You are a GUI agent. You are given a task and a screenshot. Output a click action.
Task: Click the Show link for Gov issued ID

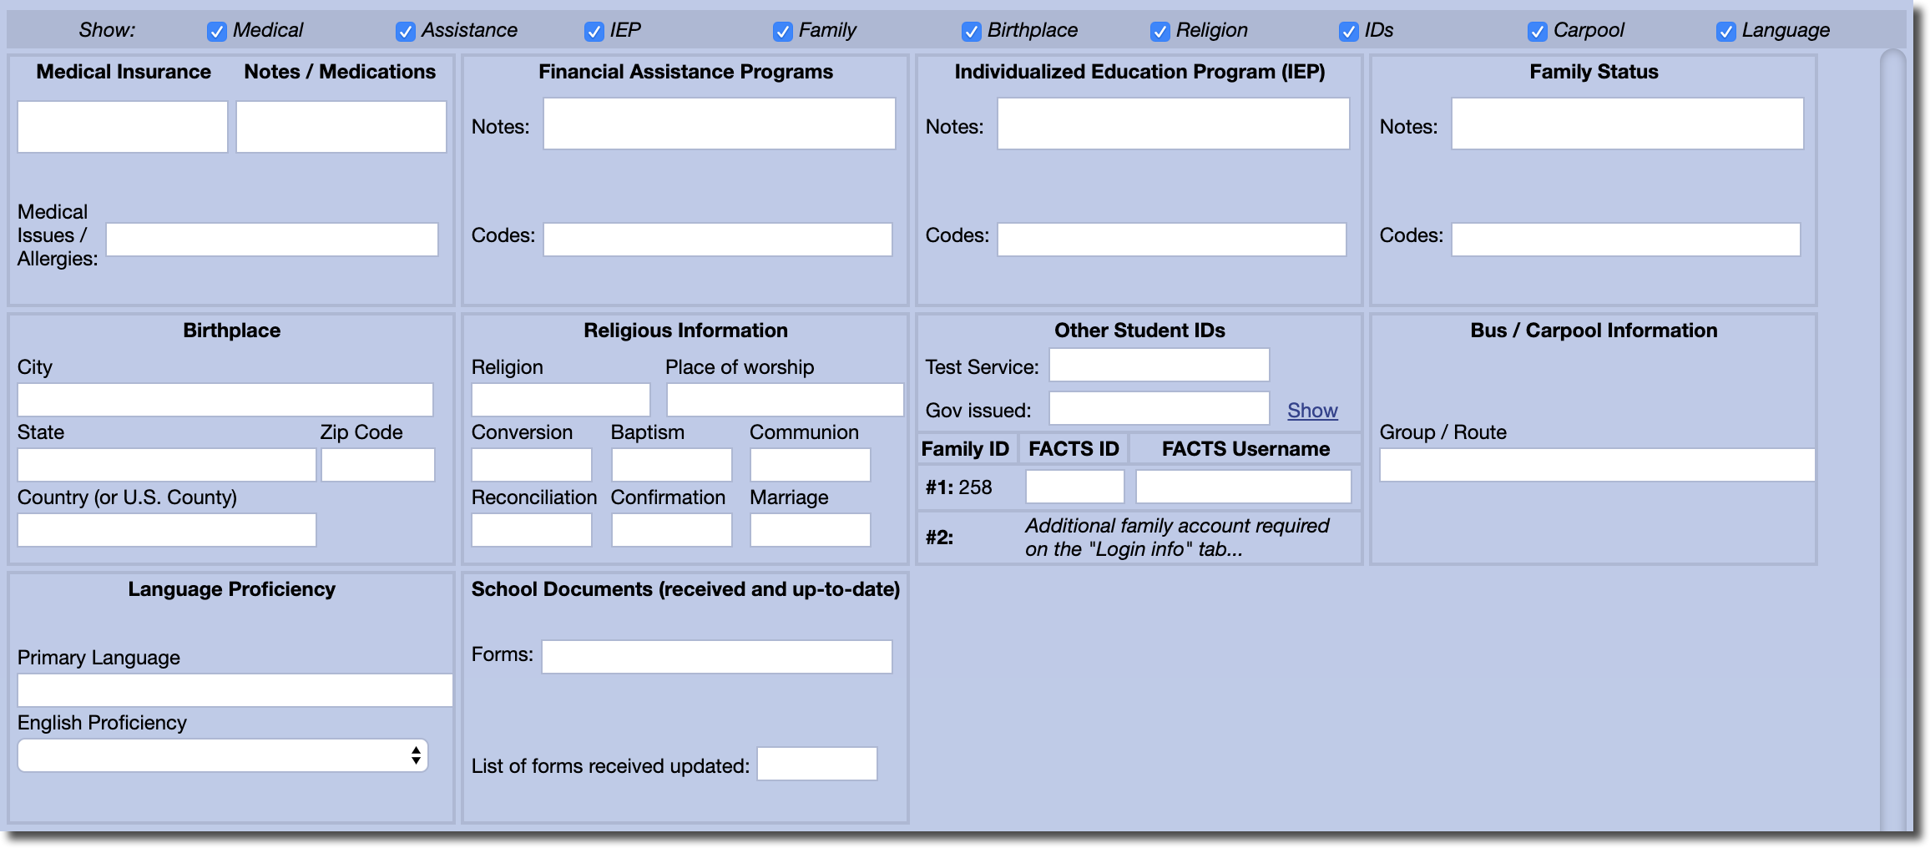click(x=1311, y=411)
